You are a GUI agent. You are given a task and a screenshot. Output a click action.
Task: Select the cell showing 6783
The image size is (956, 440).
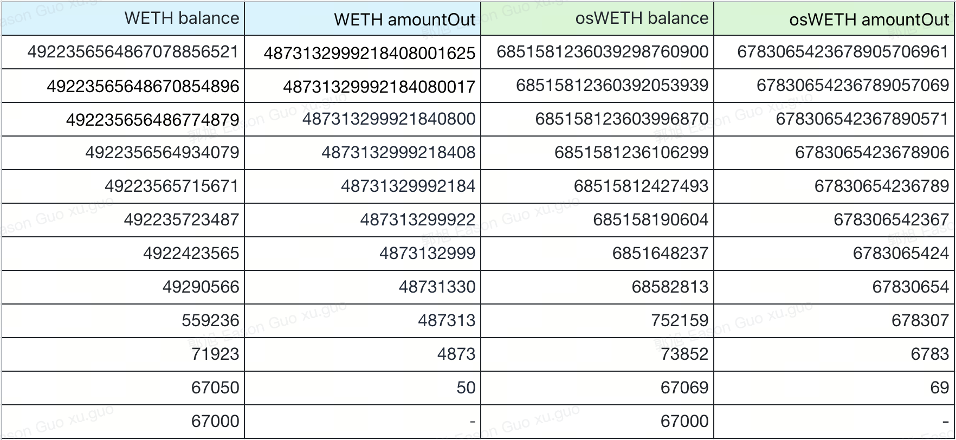[x=929, y=354]
